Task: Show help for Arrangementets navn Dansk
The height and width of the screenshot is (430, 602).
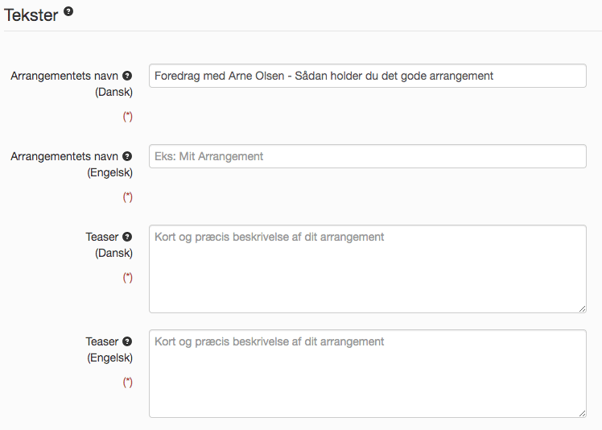Action: click(x=127, y=76)
